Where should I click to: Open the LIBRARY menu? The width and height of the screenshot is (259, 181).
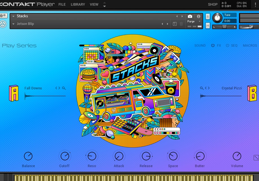pos(78,5)
